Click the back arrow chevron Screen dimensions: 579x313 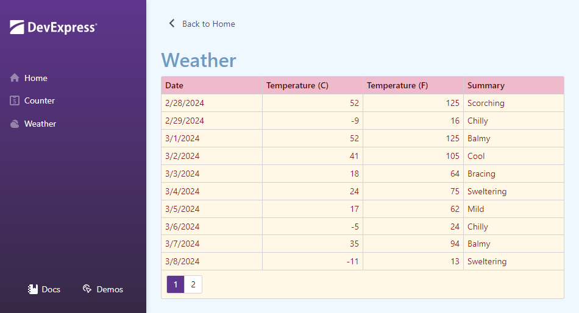[172, 24]
